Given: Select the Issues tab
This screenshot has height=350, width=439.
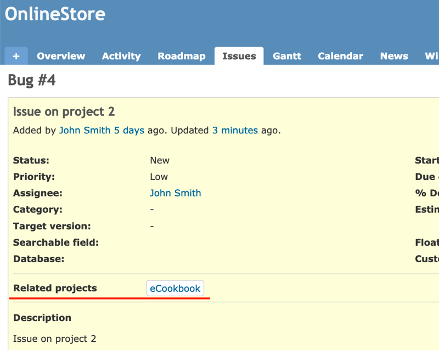Looking at the screenshot, I should [x=239, y=56].
